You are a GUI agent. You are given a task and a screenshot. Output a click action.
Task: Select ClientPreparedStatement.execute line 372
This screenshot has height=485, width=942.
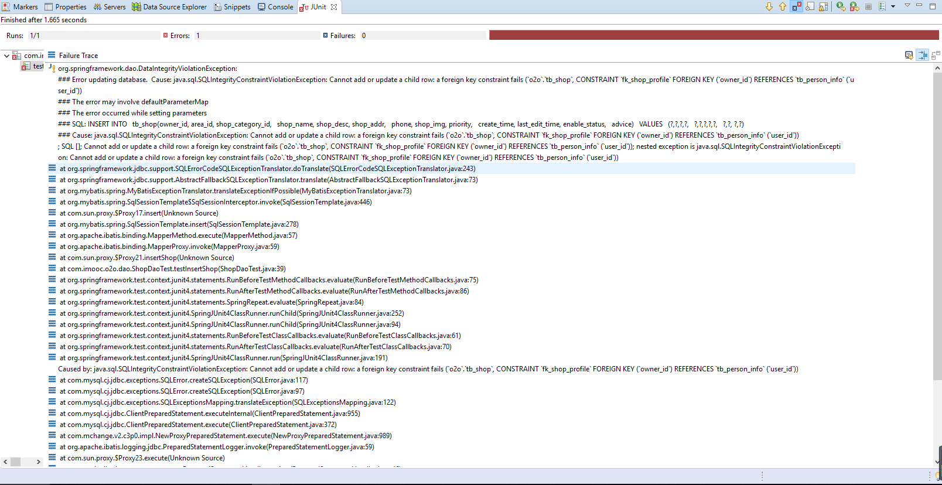tap(198, 425)
